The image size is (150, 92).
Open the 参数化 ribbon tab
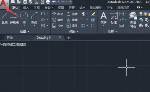(49, 8)
